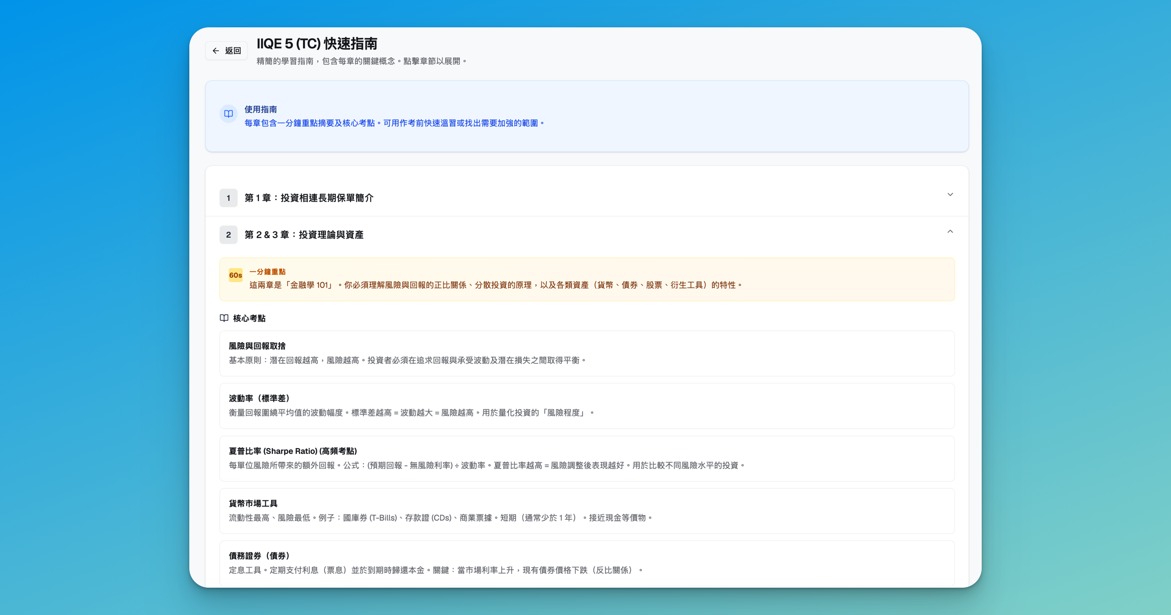The image size is (1171, 615).
Task: Click 第 2 & 3 章：投資理論與資產 heading
Action: [x=303, y=235]
